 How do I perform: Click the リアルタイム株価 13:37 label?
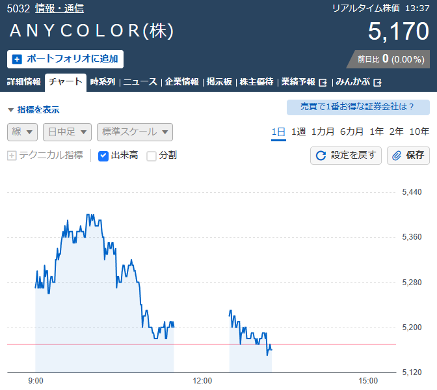(381, 8)
